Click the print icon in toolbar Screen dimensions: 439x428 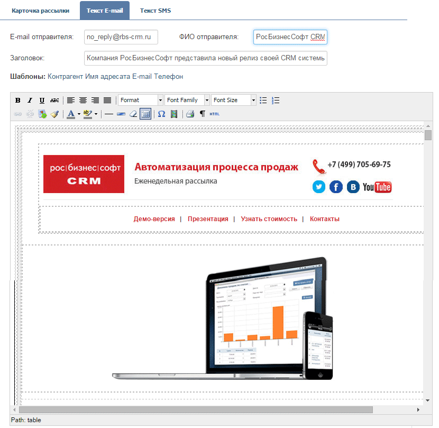(190, 114)
